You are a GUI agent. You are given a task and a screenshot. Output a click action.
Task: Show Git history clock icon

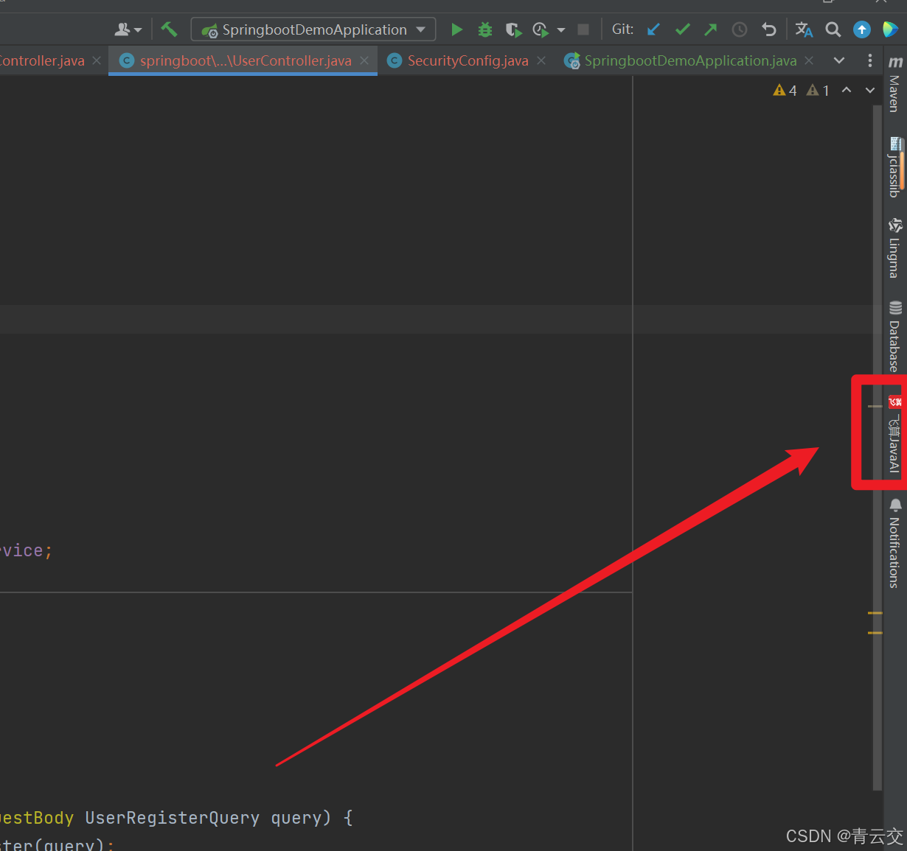pos(740,29)
